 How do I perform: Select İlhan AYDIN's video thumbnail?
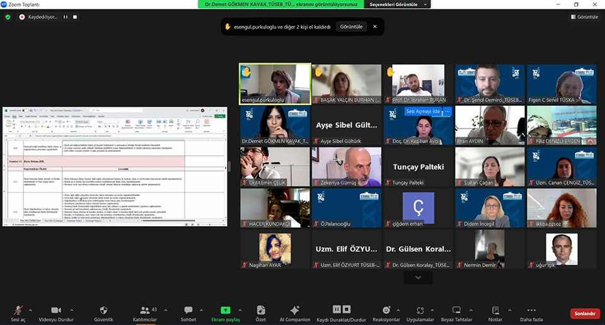tap(490, 125)
